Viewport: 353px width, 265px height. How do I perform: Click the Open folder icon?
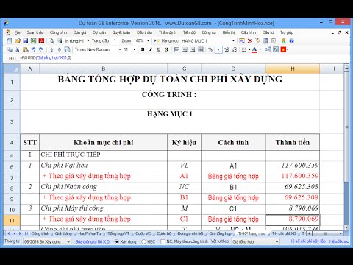[18, 41]
